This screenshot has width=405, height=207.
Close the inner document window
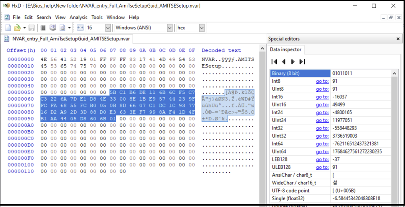(399, 18)
